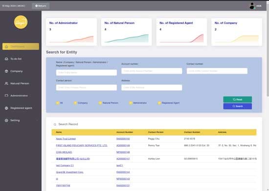Image resolution: width=269 pixels, height=191 pixels.
Task: Open the Dashboard sidebar item
Action: point(21,46)
